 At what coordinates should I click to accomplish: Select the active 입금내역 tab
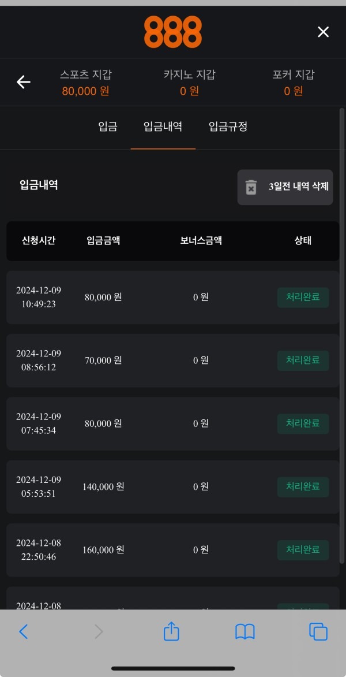(163, 127)
